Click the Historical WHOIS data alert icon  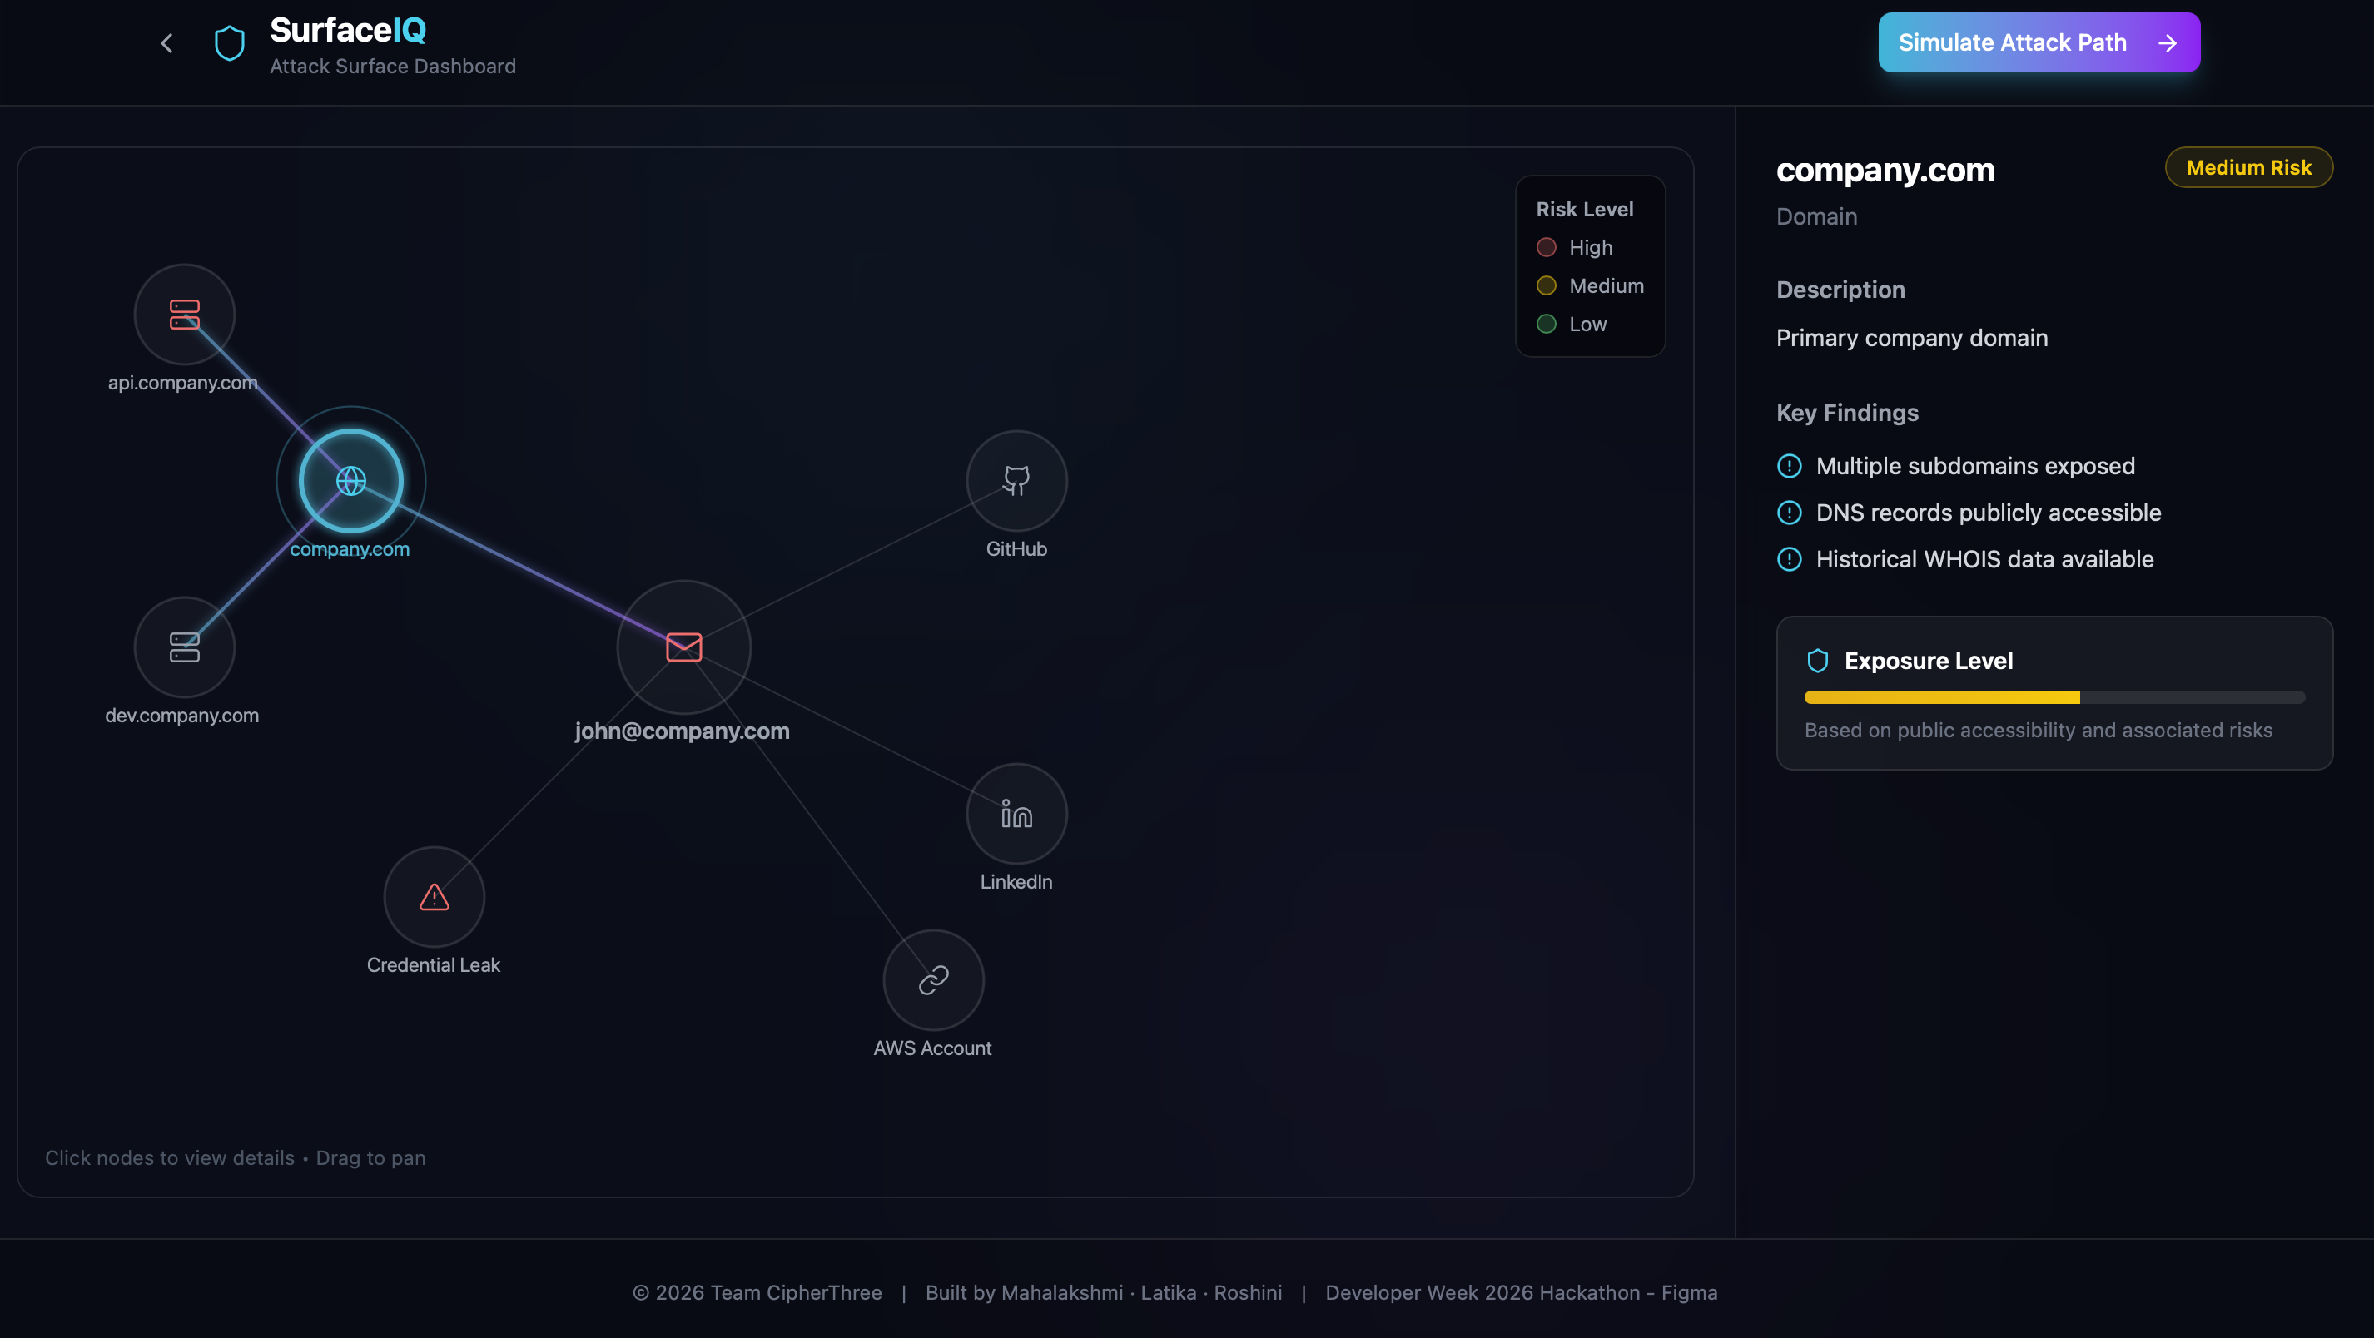1789,559
